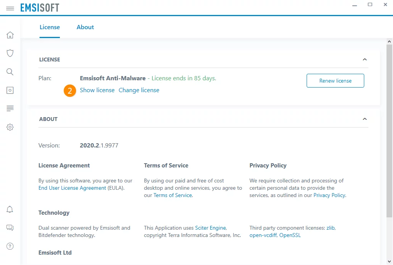Image resolution: width=393 pixels, height=265 pixels.
Task: Open the Settings gear icon
Action: (x=10, y=127)
